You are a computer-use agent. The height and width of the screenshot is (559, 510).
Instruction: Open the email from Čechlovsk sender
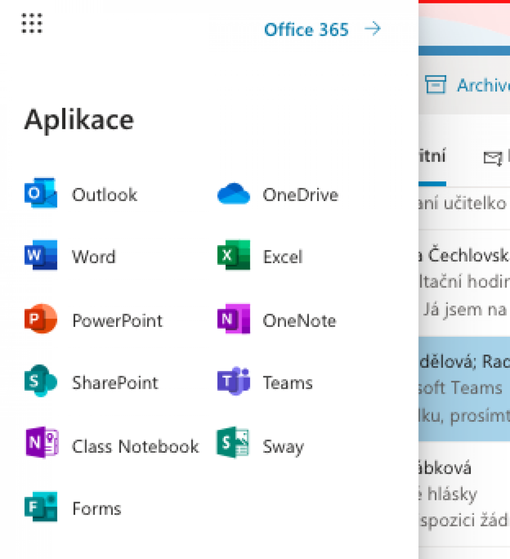coord(464,282)
